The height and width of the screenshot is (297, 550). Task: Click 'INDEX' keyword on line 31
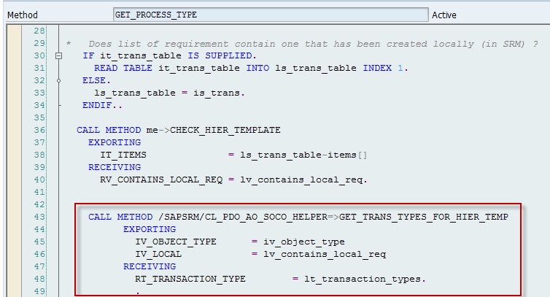click(377, 68)
